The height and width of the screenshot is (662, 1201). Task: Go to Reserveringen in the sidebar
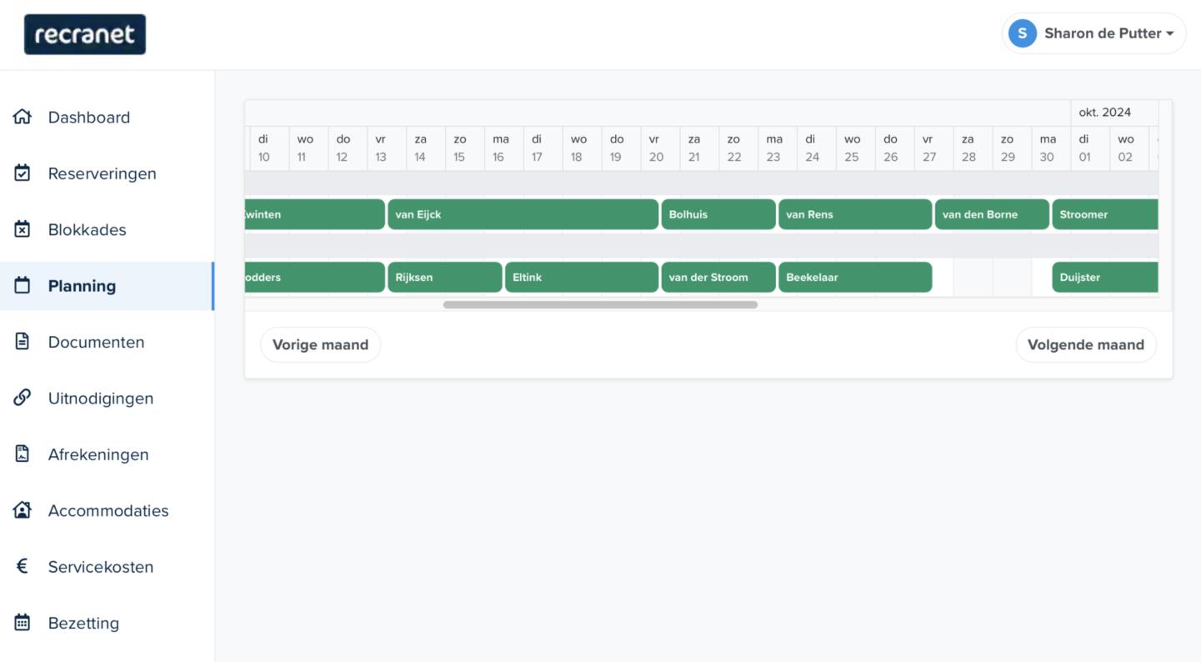(102, 173)
